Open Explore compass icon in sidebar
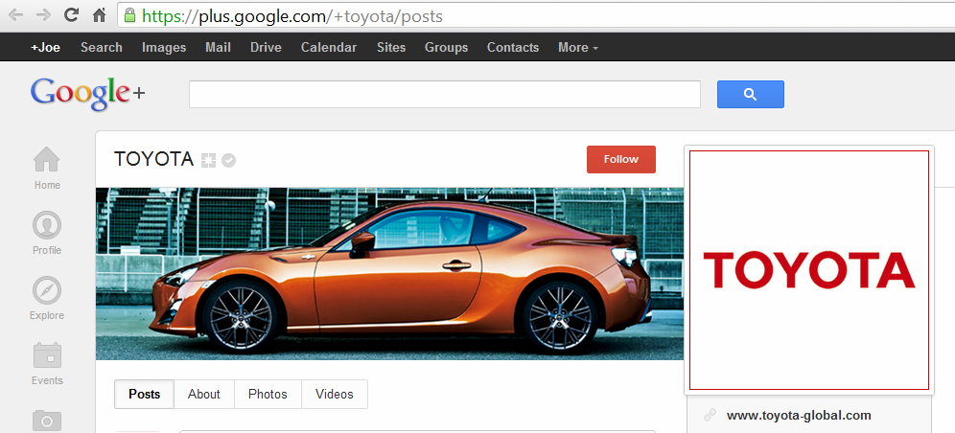 pyautogui.click(x=47, y=298)
